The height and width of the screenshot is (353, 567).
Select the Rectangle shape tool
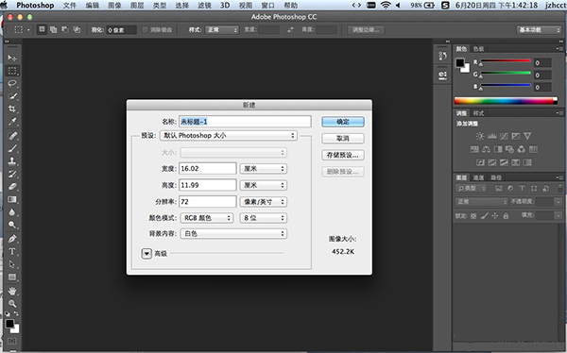coord(12,277)
